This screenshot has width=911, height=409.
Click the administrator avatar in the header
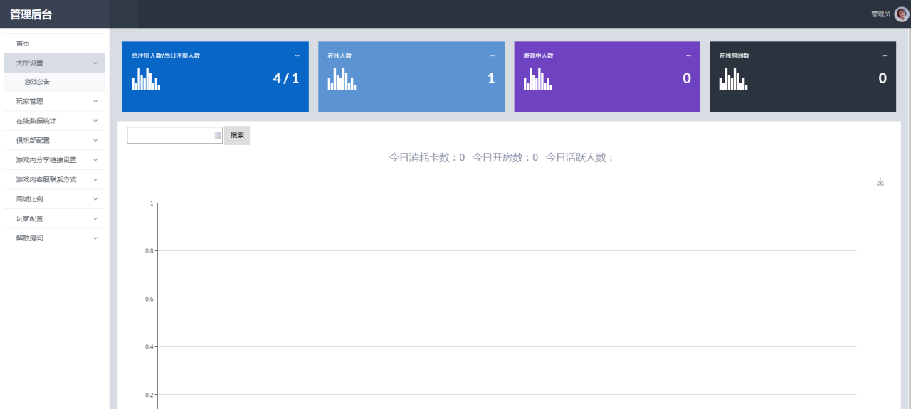tap(901, 14)
